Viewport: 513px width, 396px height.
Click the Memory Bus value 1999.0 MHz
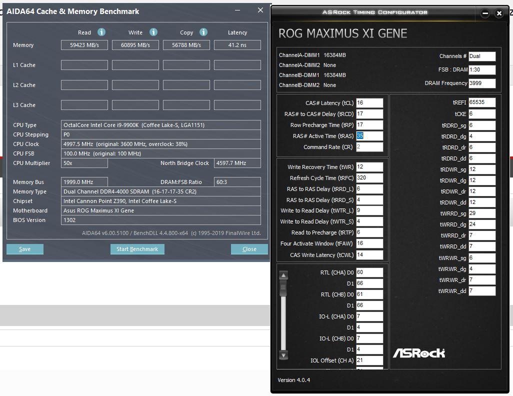pos(84,182)
